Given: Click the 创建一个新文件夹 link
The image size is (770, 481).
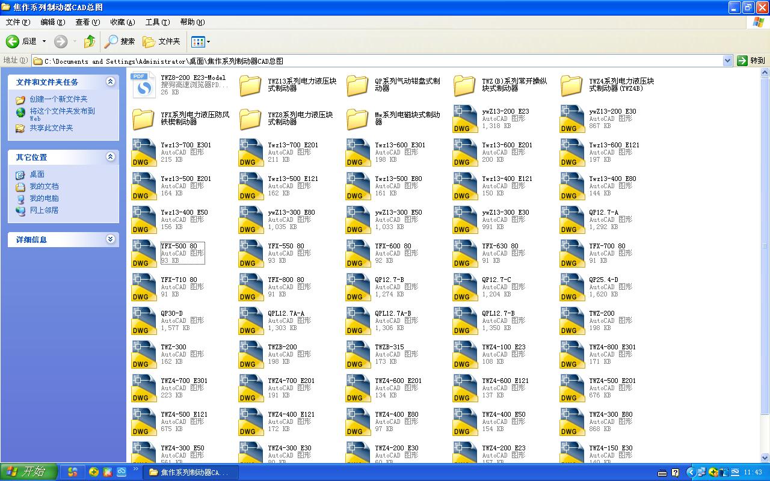Looking at the screenshot, I should point(58,99).
